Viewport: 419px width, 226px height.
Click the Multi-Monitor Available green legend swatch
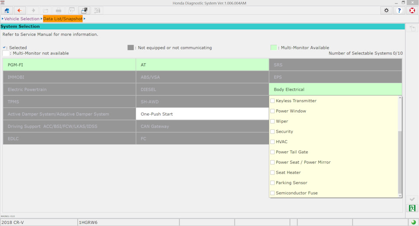click(274, 48)
